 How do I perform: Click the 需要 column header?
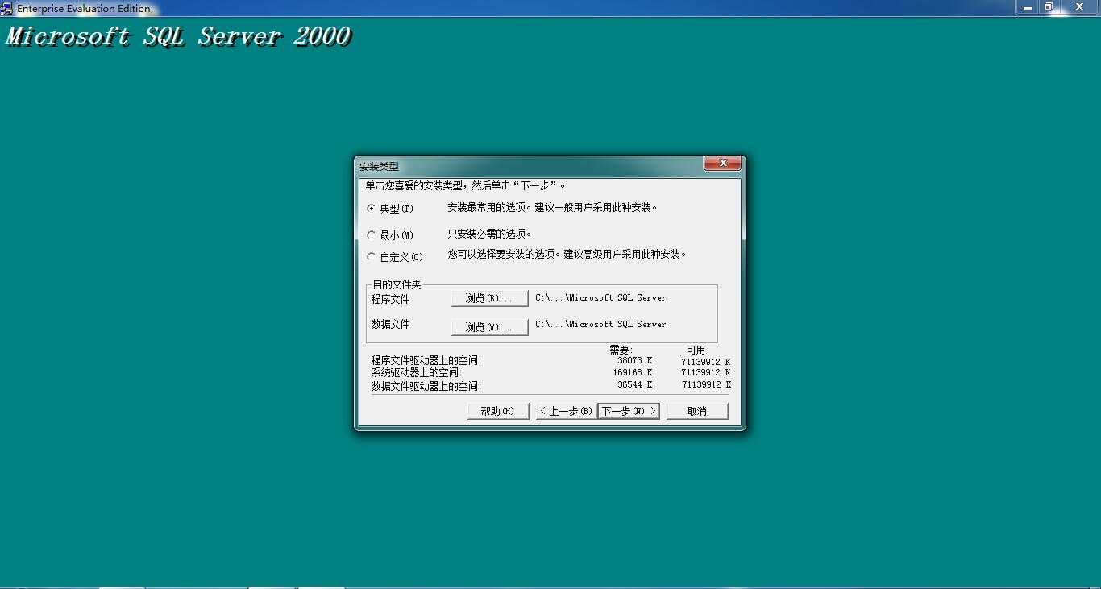tap(621, 350)
